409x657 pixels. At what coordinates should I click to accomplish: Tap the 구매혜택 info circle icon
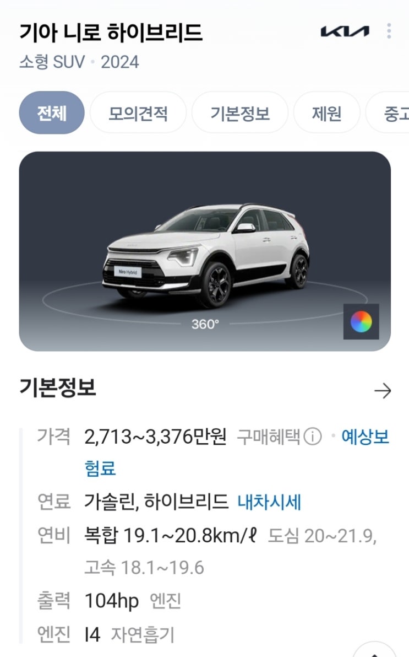313,437
